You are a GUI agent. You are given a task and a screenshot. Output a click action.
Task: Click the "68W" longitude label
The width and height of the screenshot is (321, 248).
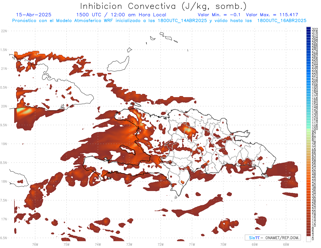pos(286,244)
